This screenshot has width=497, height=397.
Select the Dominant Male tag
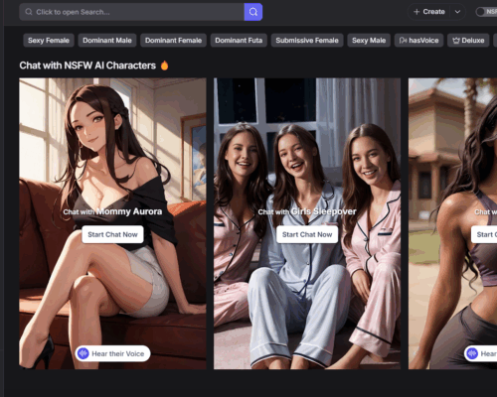pyautogui.click(x=107, y=41)
